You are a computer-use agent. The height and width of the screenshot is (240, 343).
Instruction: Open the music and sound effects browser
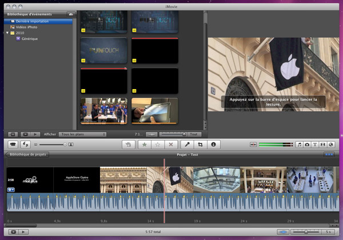pos(300,145)
